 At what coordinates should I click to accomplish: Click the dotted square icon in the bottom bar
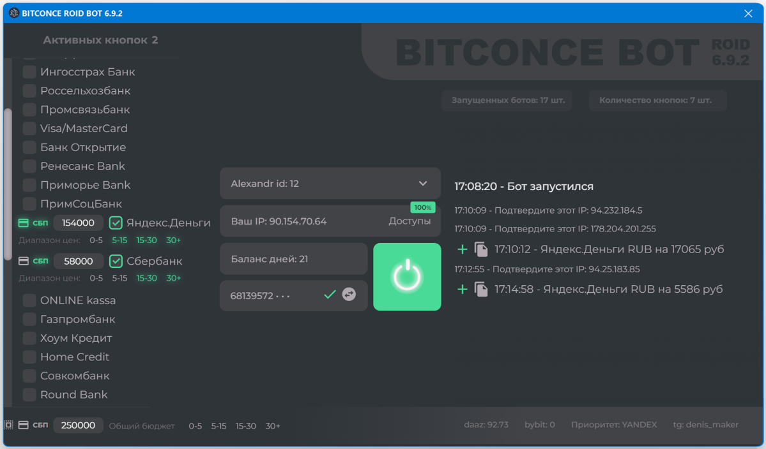click(8, 425)
